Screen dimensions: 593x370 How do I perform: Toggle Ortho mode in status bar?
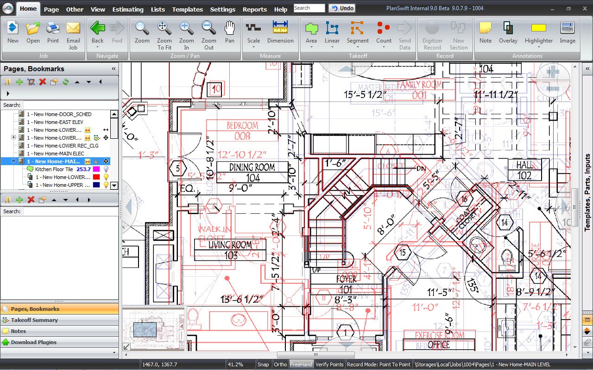click(x=280, y=364)
